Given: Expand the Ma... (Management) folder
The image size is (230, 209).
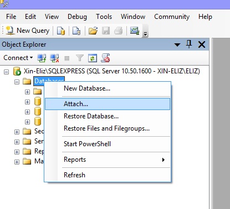Looking at the screenshot, I should [x=17, y=162].
